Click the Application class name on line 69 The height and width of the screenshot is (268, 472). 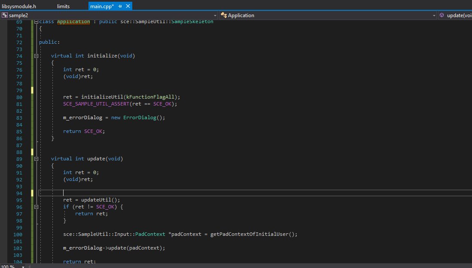73,21
